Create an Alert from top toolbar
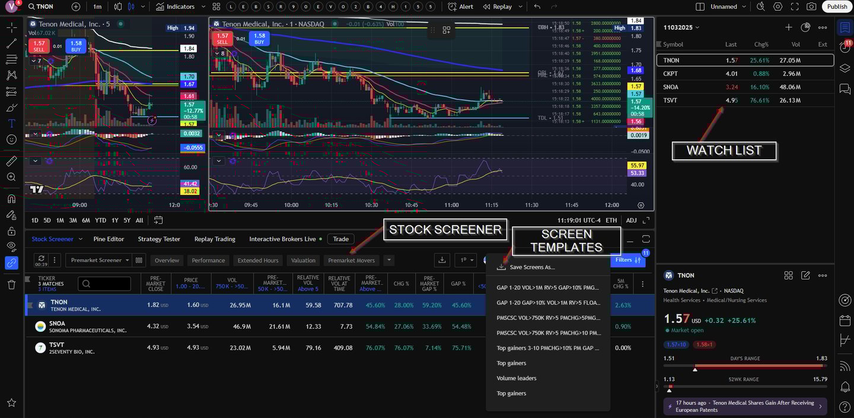Viewport: 854px width, 418px height. point(461,7)
